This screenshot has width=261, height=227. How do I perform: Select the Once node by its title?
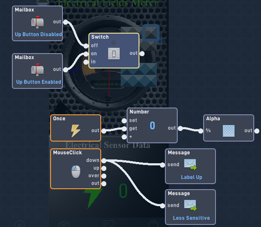(59, 119)
